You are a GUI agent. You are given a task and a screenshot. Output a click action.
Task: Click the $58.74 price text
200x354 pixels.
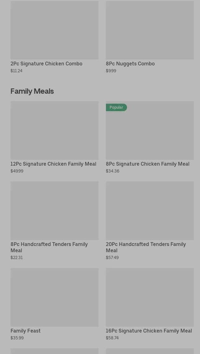(112, 338)
